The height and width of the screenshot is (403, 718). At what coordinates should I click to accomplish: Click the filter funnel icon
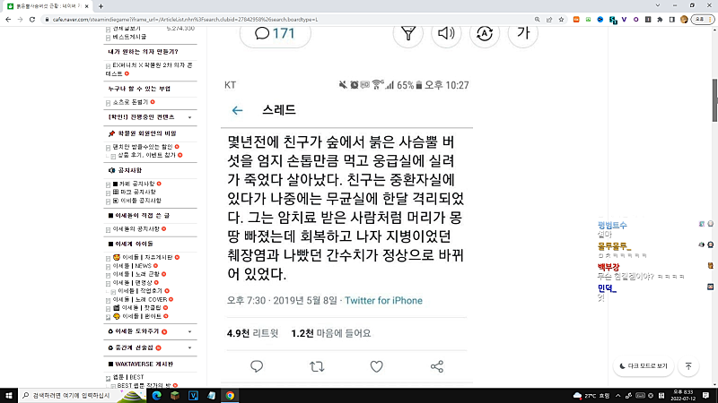tap(408, 33)
